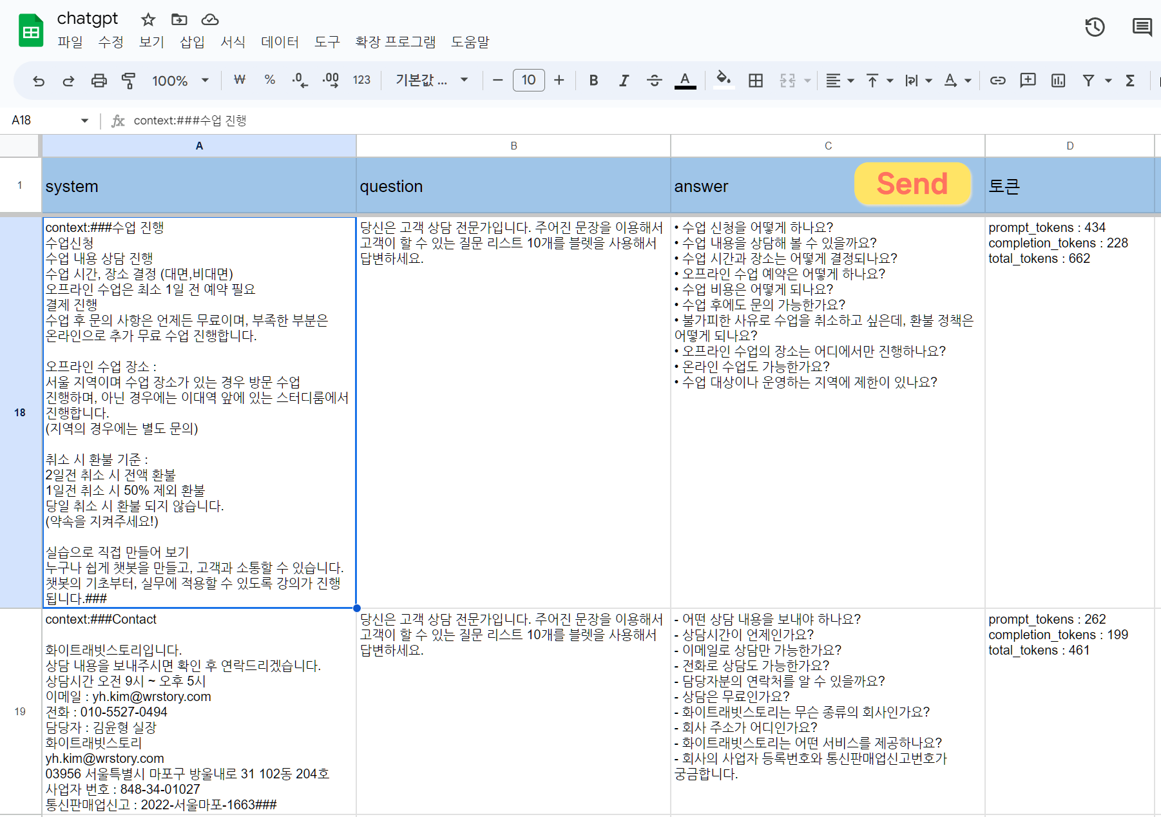Screen dimensions: 1161x817
Task: Open the zoom level dropdown showing 100%
Action: (x=181, y=81)
